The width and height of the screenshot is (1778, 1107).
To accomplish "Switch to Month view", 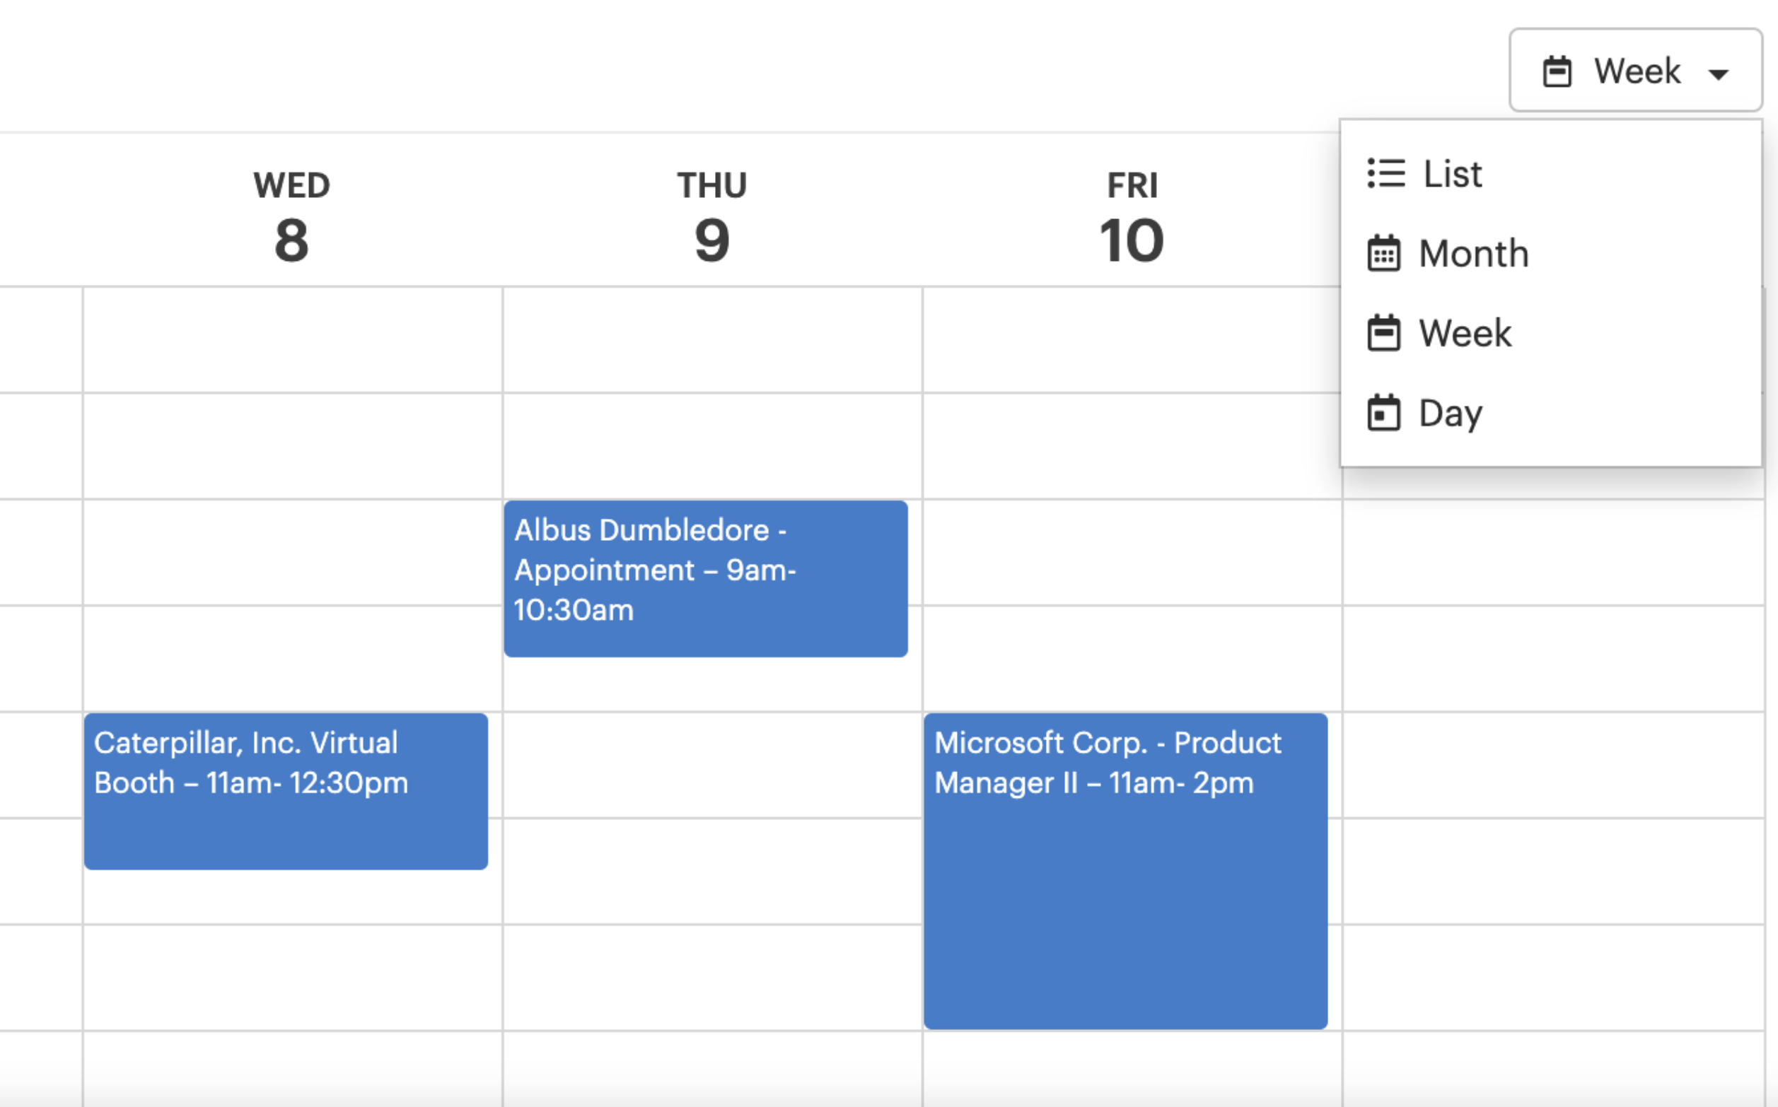I will [x=1473, y=253].
